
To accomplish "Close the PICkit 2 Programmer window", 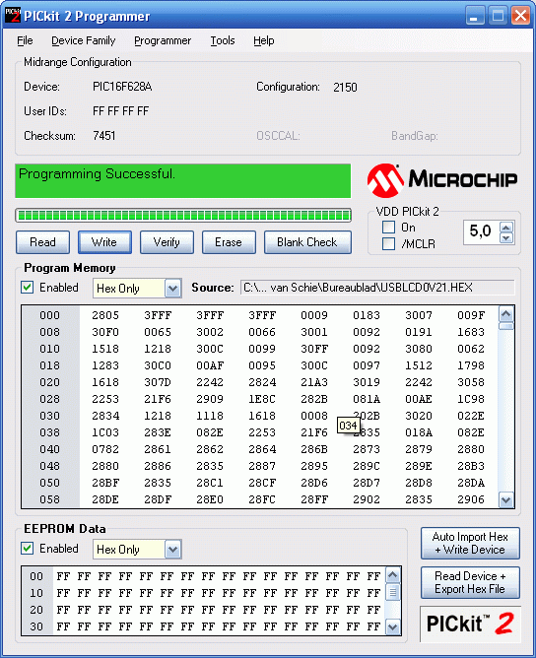I will tap(520, 16).
